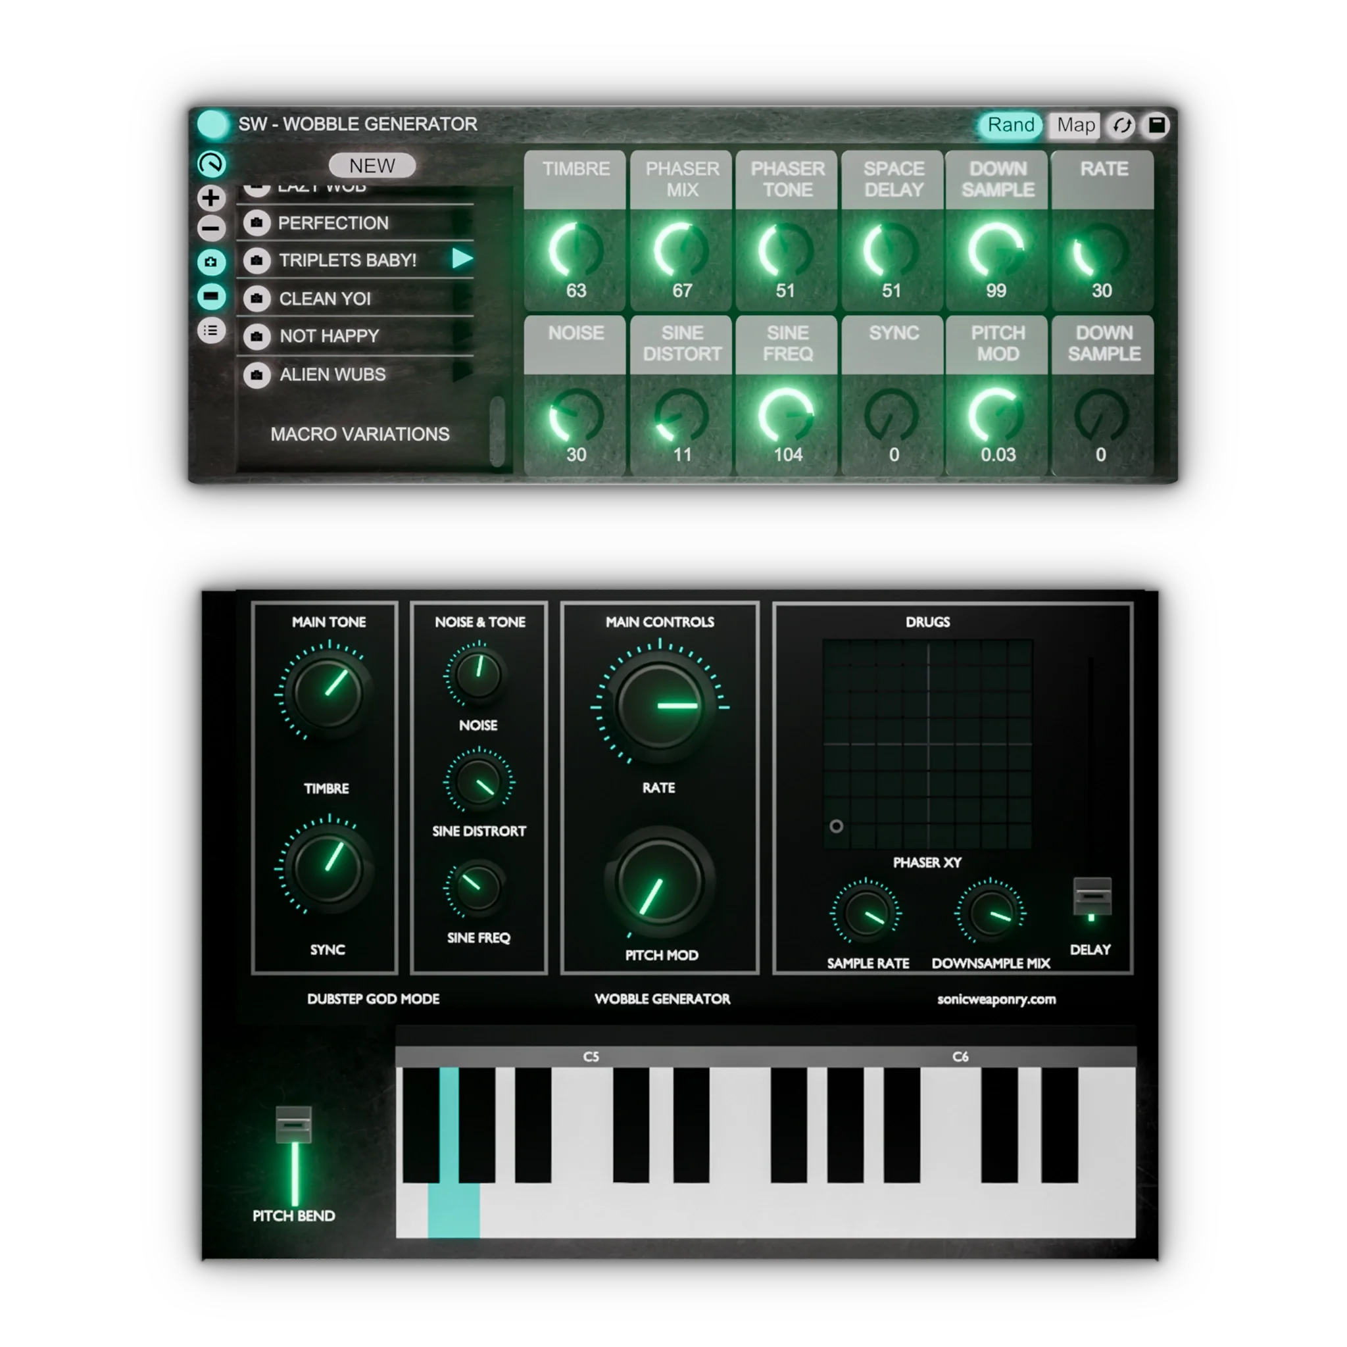Screen dimensions: 1347x1347
Task: Click the DELAY fader handle
Action: (x=1092, y=896)
